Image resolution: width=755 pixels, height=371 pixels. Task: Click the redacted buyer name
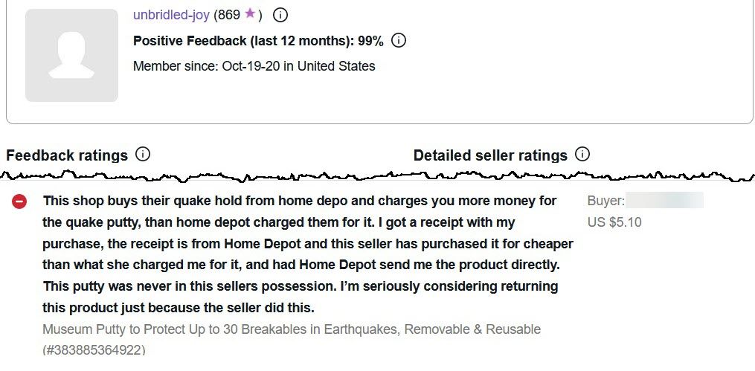point(665,201)
